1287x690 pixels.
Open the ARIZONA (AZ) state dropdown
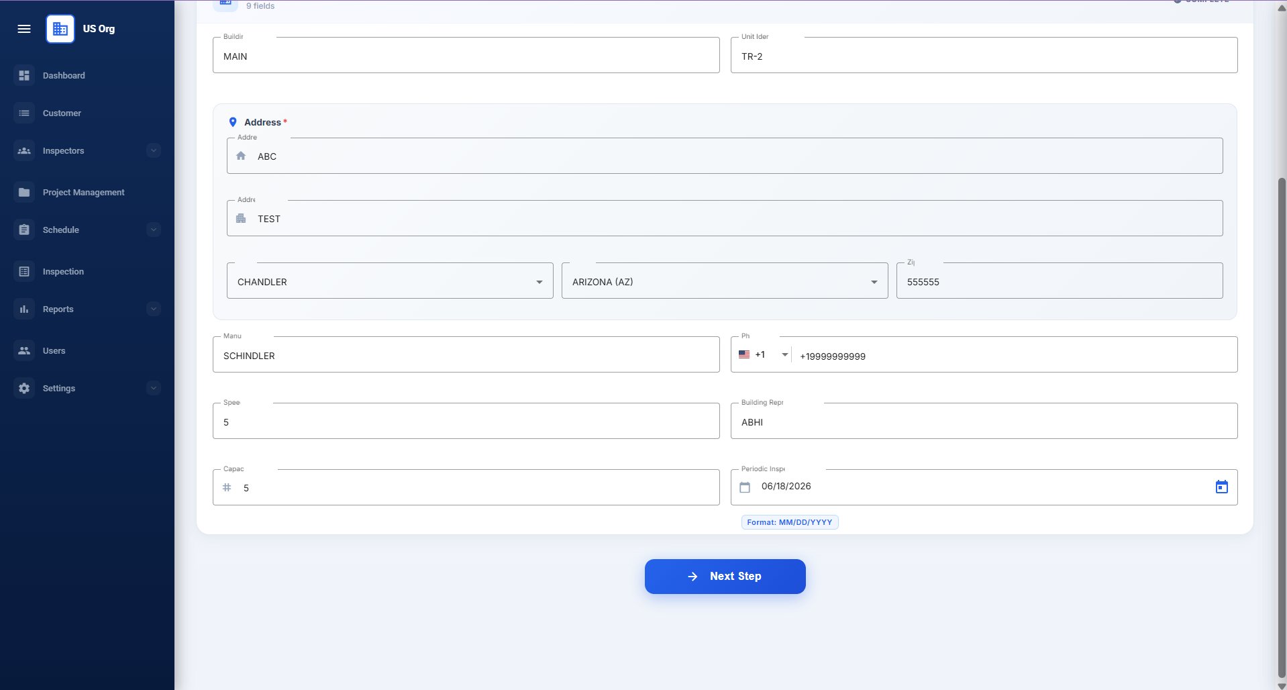point(725,281)
